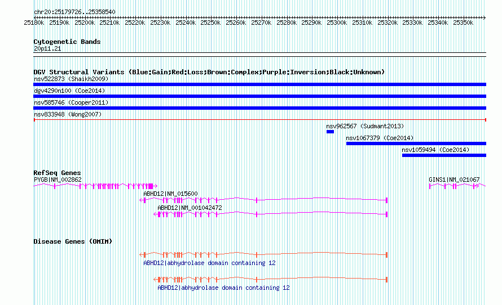This screenshot has width=502, height=305.
Task: Click the GINS1 magenta gene model
Action: pos(457,186)
